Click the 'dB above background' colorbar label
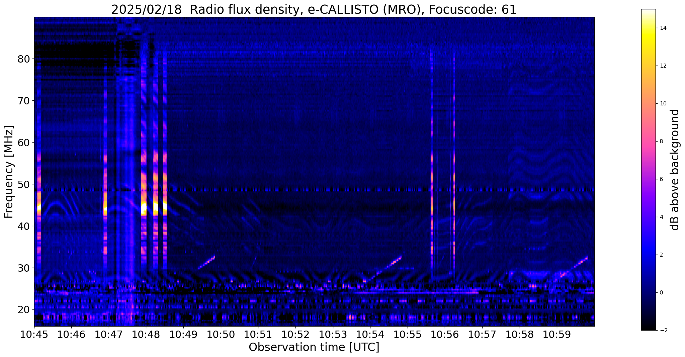685x357 pixels. click(x=675, y=170)
